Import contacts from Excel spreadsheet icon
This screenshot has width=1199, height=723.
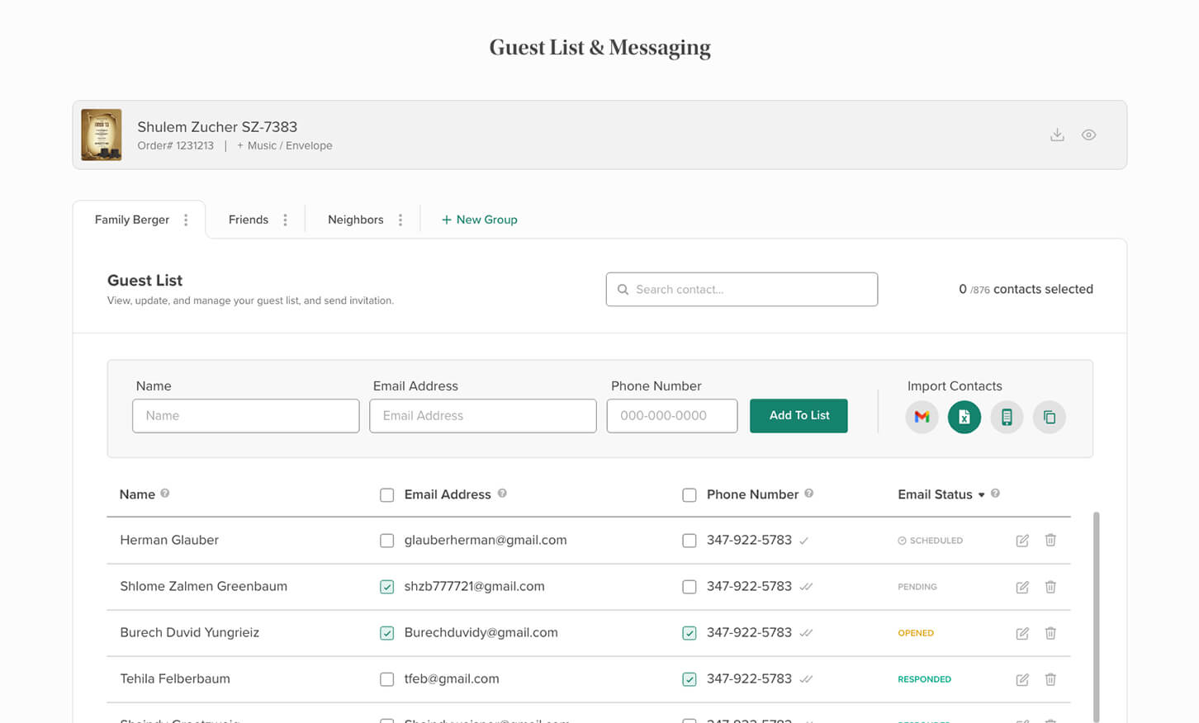tap(964, 417)
